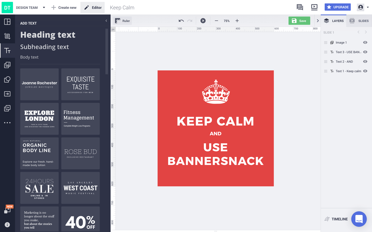Screen dimensions: 372x232
Task: Click the Upgrade button
Action: [x=338, y=7]
